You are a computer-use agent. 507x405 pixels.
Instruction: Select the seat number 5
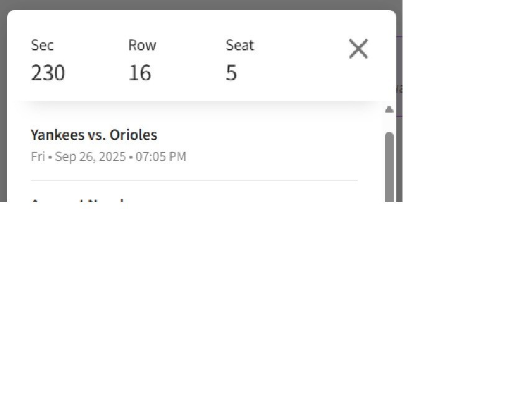point(231,73)
